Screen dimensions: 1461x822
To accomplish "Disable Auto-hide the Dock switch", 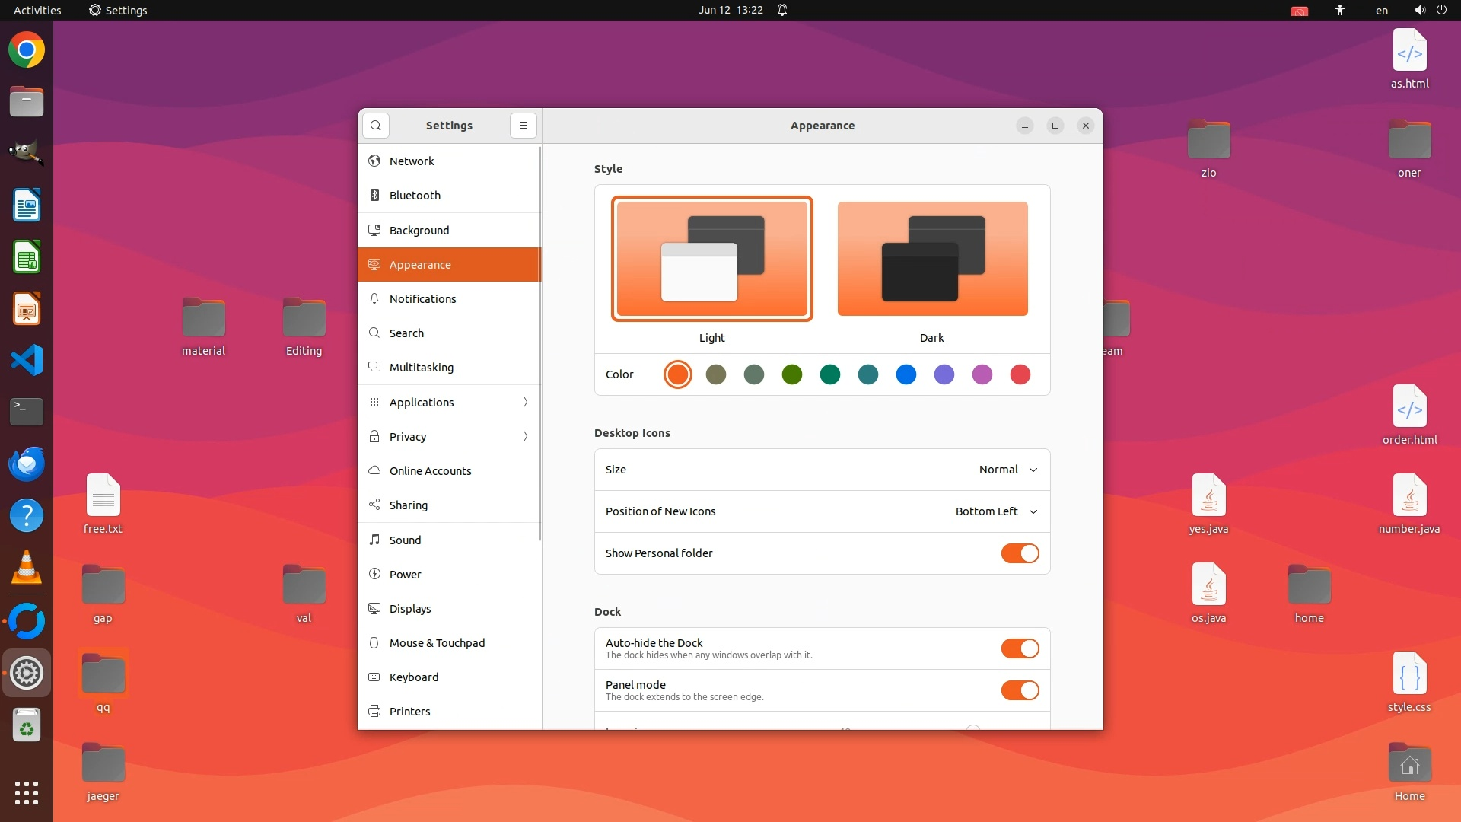I will [1020, 648].
